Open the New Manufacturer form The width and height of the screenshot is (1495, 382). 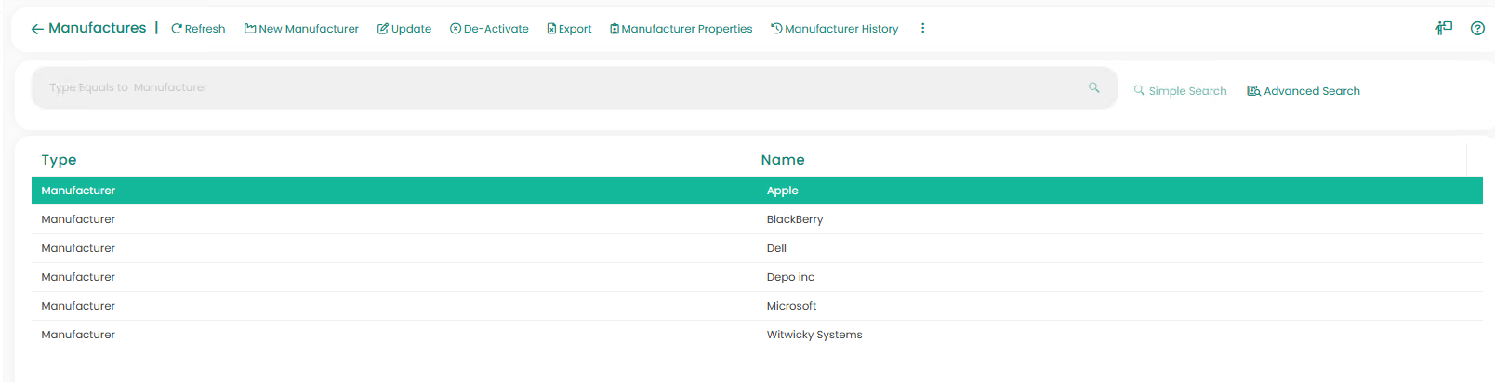pos(301,29)
